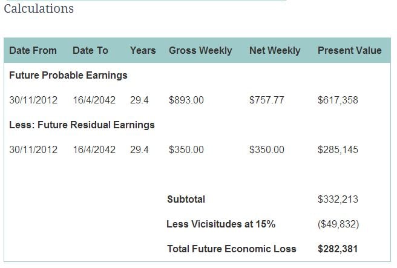Click the Present Value column header
This screenshot has width=397, height=268.
[350, 50]
